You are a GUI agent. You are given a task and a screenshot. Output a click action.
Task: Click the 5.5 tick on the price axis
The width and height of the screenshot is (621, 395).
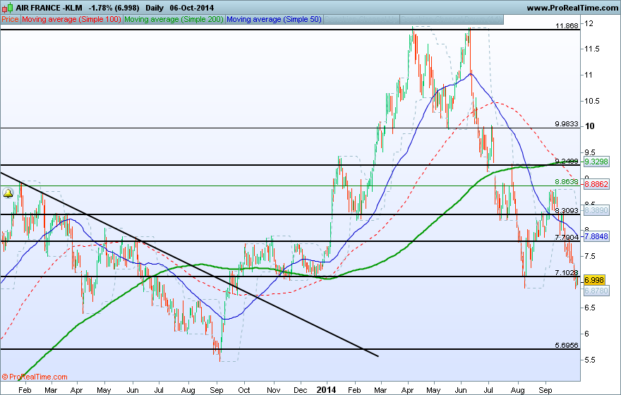click(x=590, y=360)
